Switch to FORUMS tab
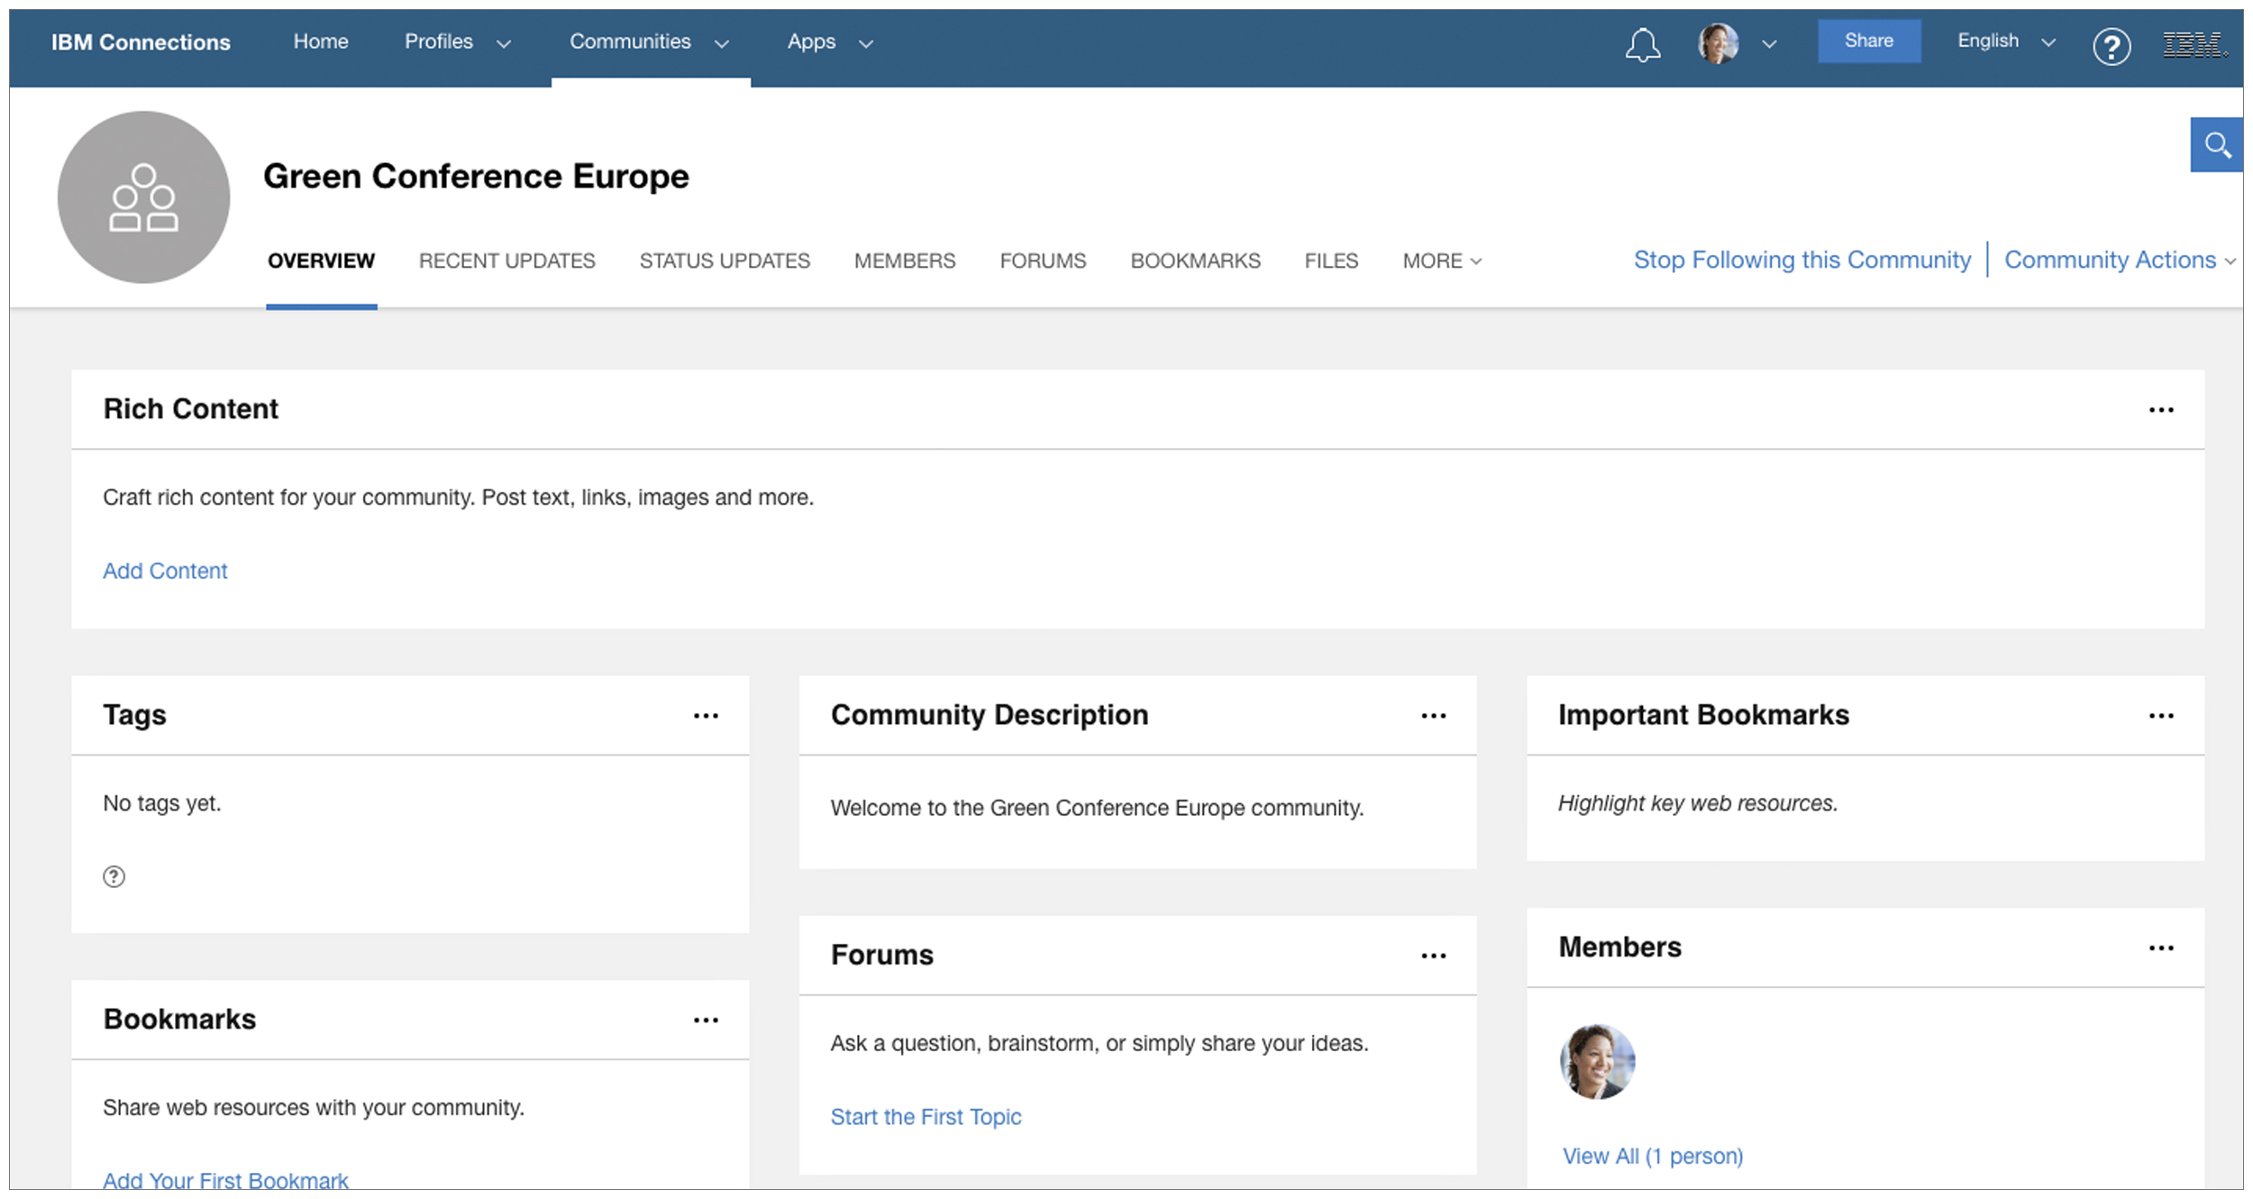 (1043, 261)
